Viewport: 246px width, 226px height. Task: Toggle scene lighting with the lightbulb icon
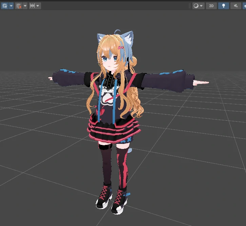point(223,6)
